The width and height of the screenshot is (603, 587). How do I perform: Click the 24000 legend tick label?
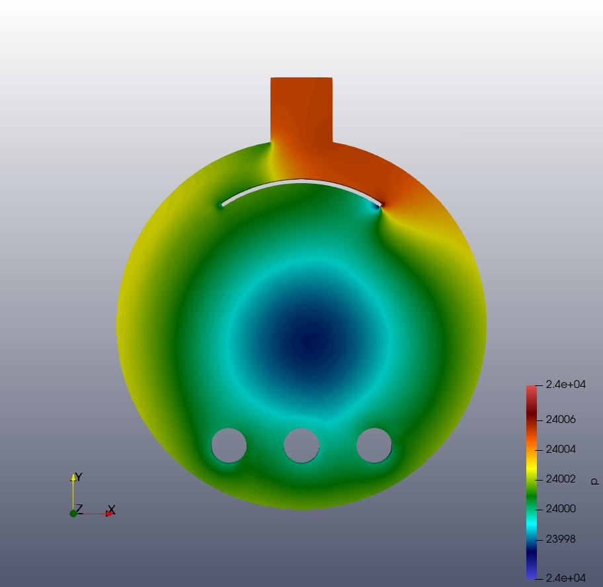(x=561, y=509)
